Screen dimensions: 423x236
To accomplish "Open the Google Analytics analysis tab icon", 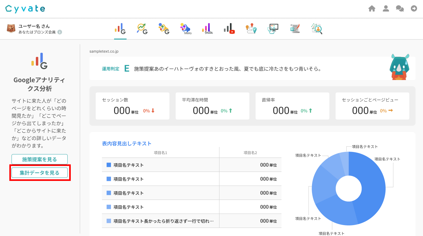I will click(120, 29).
